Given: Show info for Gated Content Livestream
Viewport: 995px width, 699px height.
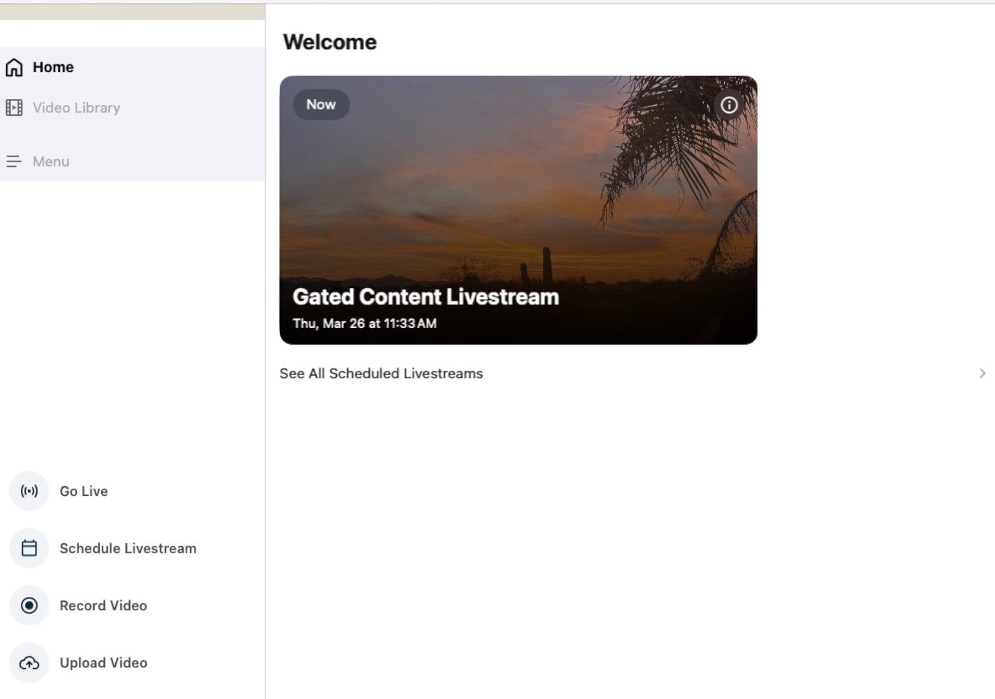Looking at the screenshot, I should click(729, 105).
